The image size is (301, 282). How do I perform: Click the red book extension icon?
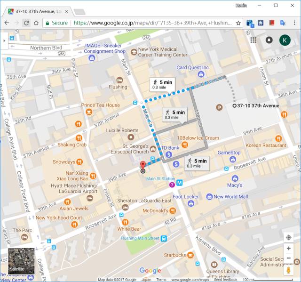point(272,23)
